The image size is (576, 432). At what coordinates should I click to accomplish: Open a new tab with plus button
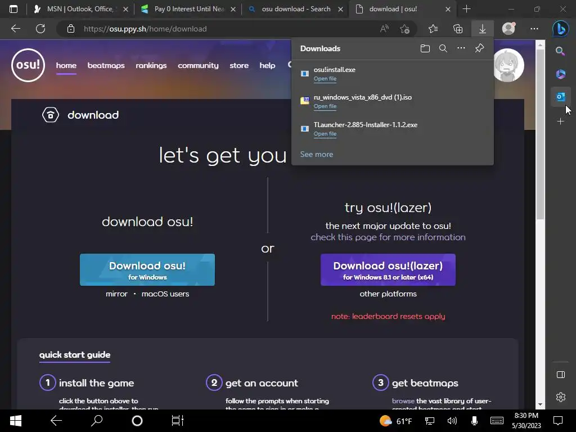point(466,9)
